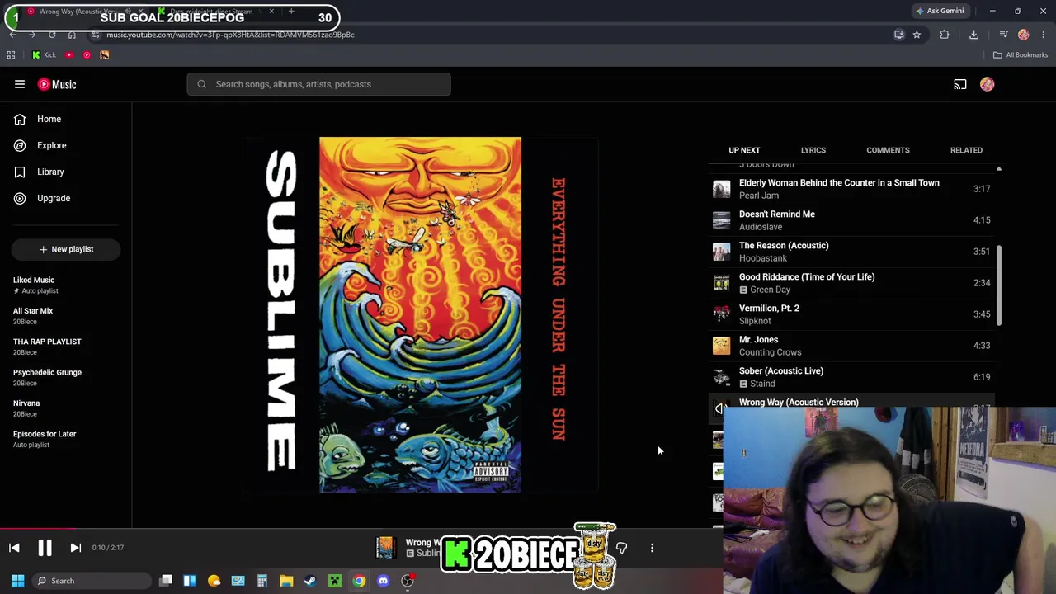This screenshot has height=594, width=1056.
Task: Create a new playlist
Action: (x=66, y=249)
